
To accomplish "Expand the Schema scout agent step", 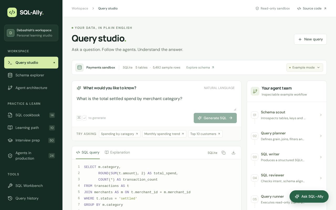I will pos(287,115).
